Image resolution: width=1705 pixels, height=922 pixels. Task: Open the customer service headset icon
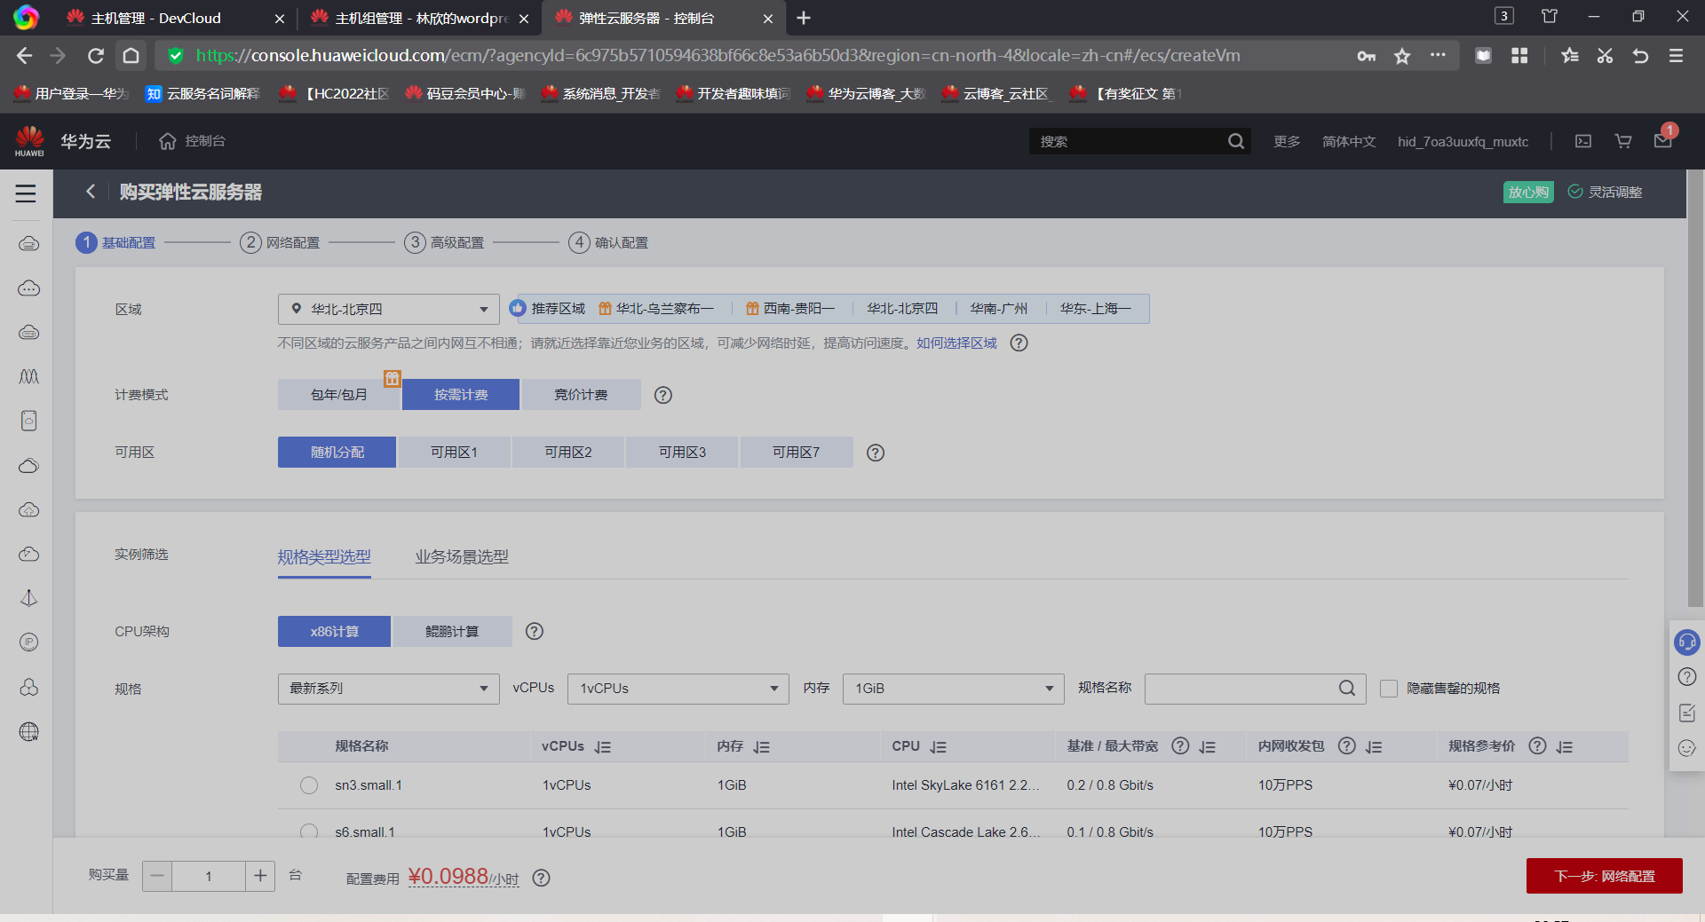point(1687,642)
